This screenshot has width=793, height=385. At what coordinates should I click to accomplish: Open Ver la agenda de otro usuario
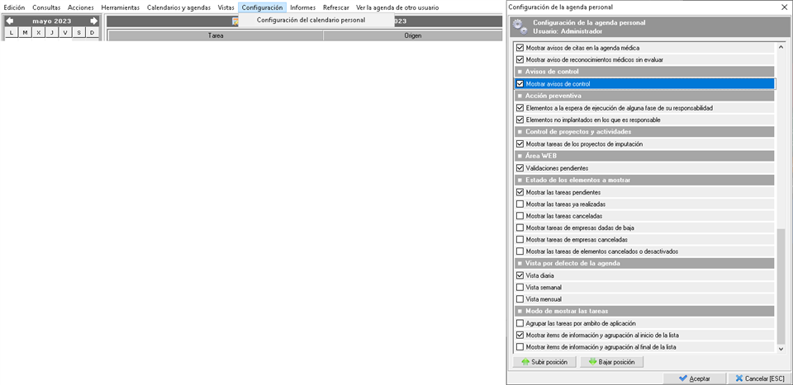(397, 7)
